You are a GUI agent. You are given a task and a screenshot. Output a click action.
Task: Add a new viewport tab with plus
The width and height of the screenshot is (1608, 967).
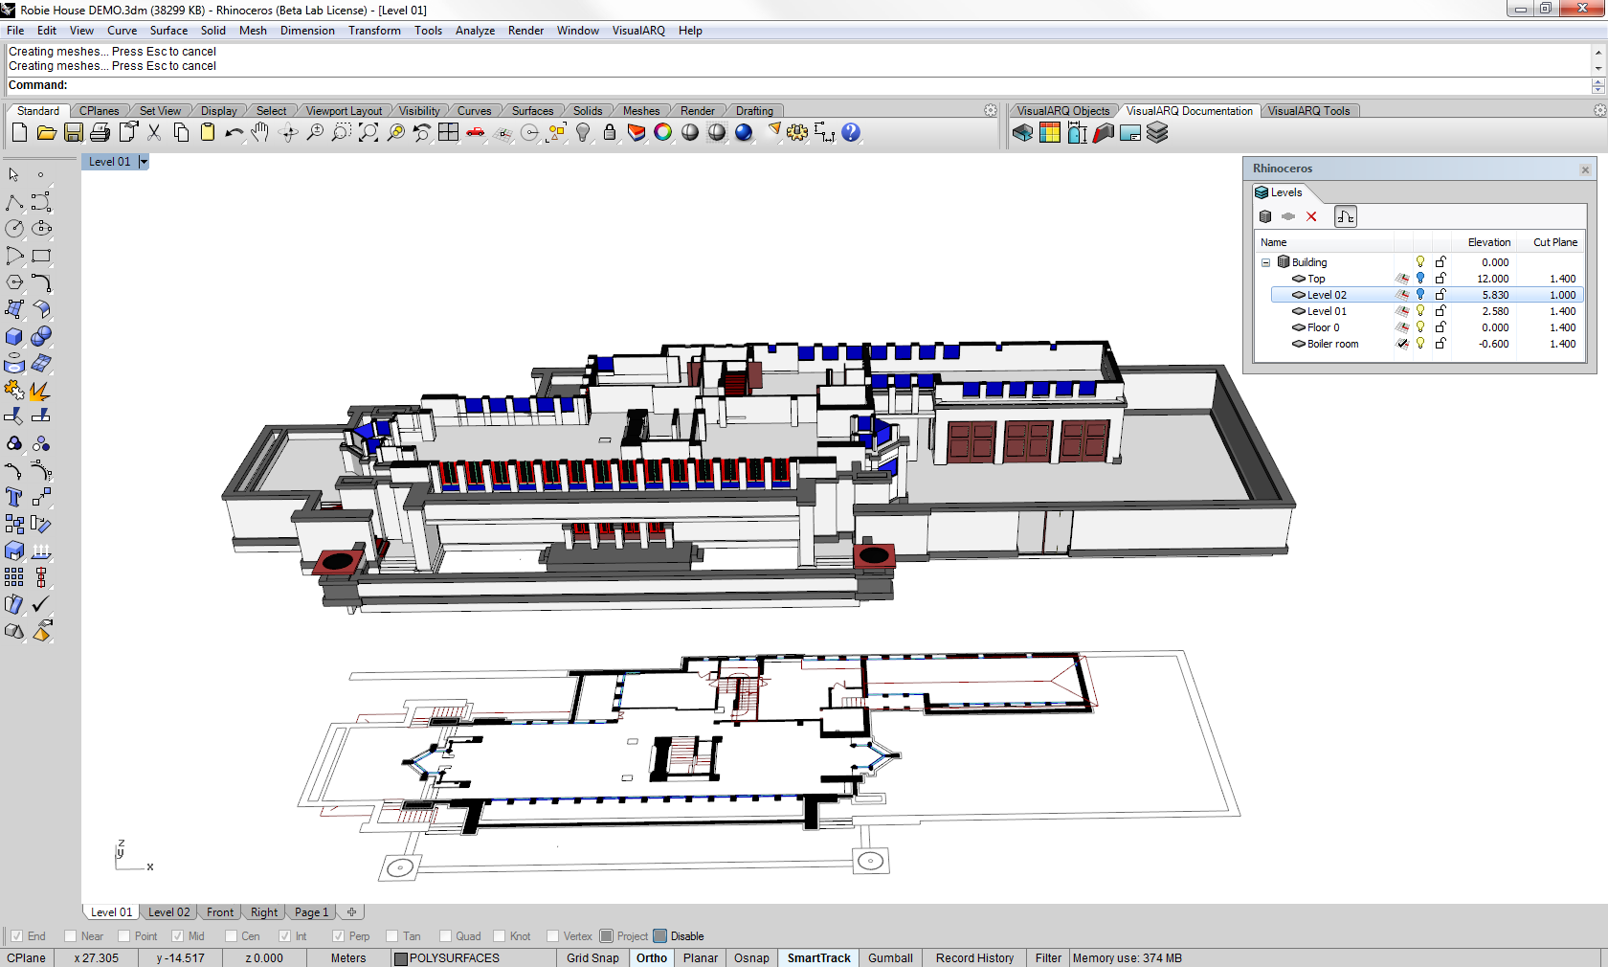pos(351,912)
